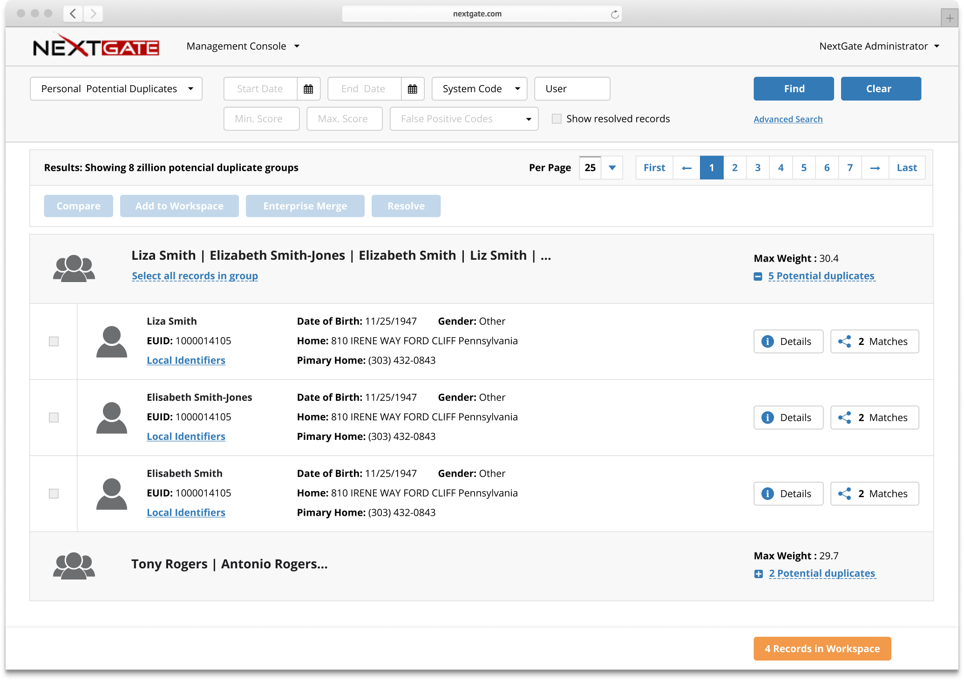Select the Liza Smith record checkbox

[x=54, y=342]
